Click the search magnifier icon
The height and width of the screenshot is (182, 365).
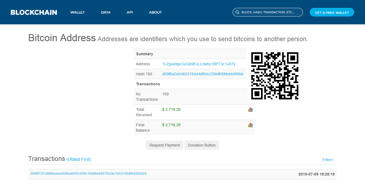point(237,12)
